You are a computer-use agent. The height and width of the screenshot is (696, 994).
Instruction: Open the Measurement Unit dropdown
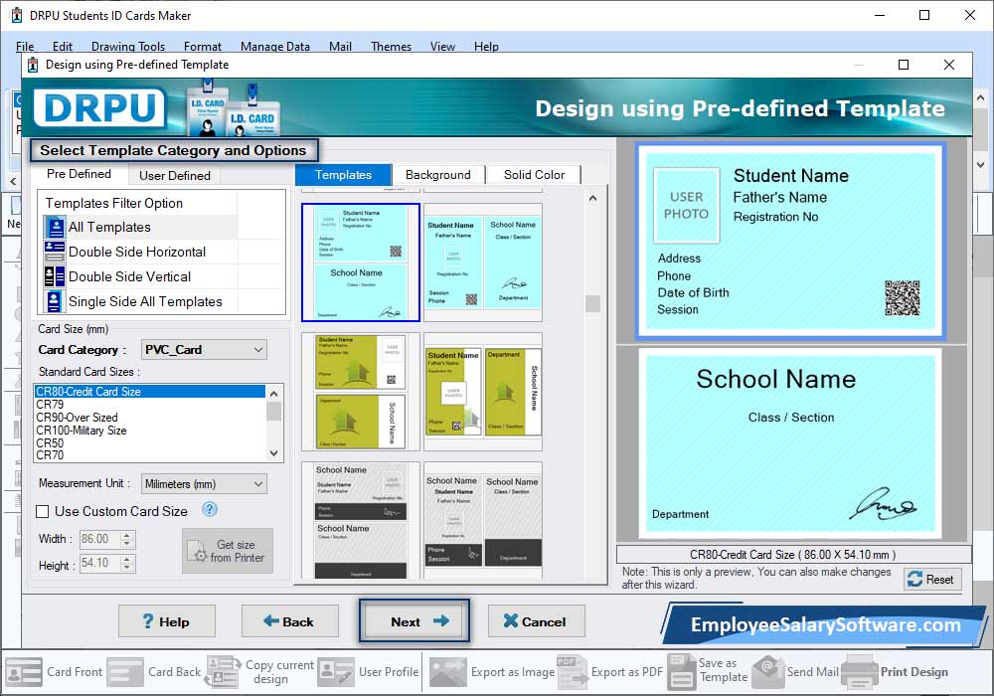(x=204, y=483)
